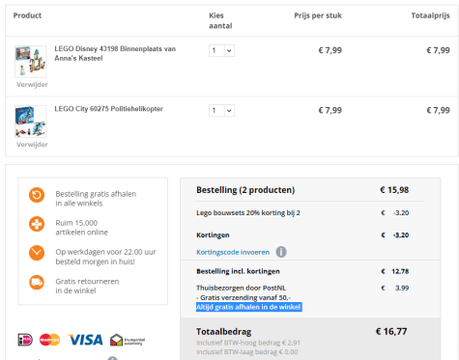Open Kortingscode invoeren link
This screenshot has height=360, width=459.
pos(233,252)
